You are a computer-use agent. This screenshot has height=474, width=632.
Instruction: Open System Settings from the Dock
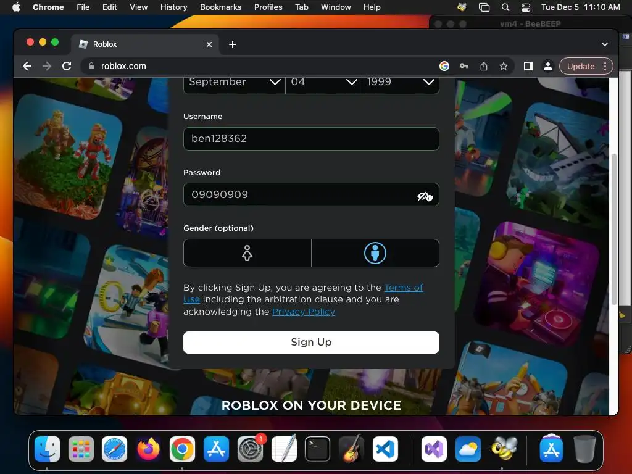tap(251, 449)
